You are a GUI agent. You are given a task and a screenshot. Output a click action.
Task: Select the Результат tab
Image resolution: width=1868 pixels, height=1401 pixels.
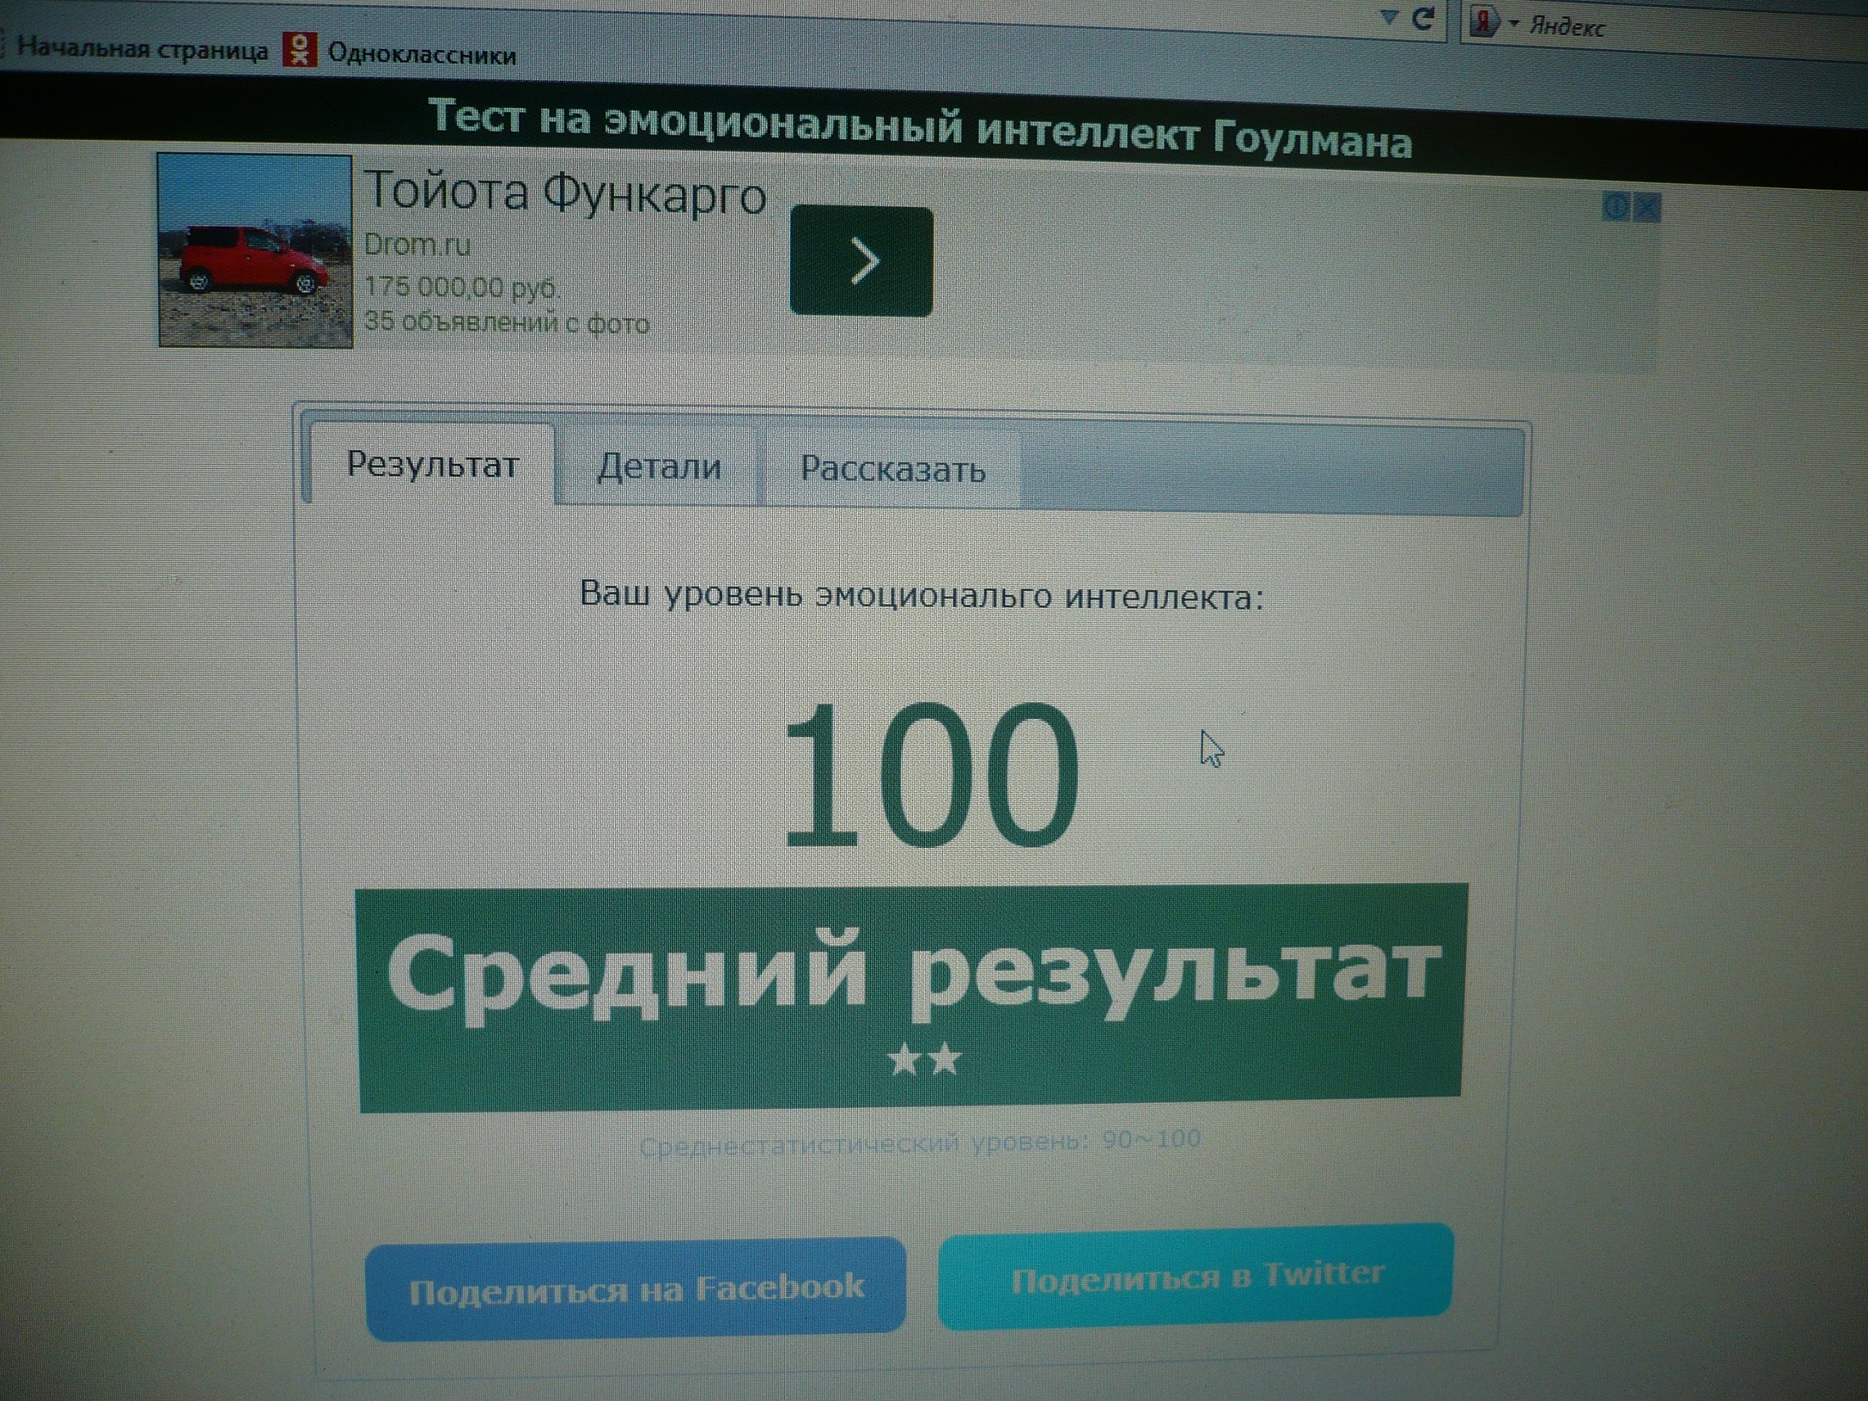point(432,464)
